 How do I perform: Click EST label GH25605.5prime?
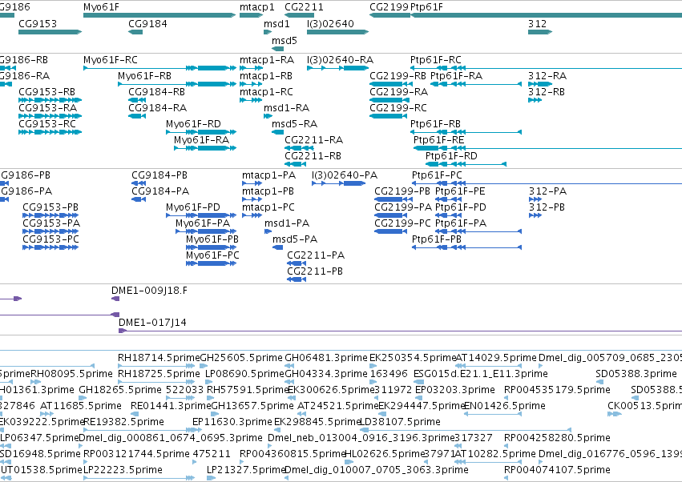coord(241,358)
